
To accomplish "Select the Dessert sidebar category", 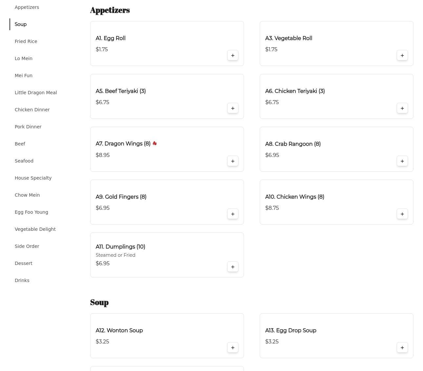I will click(24, 263).
